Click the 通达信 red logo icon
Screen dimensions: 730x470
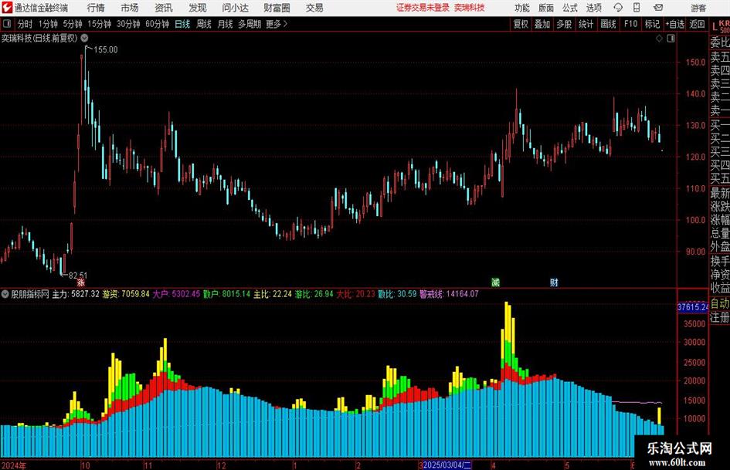pyautogui.click(x=7, y=8)
